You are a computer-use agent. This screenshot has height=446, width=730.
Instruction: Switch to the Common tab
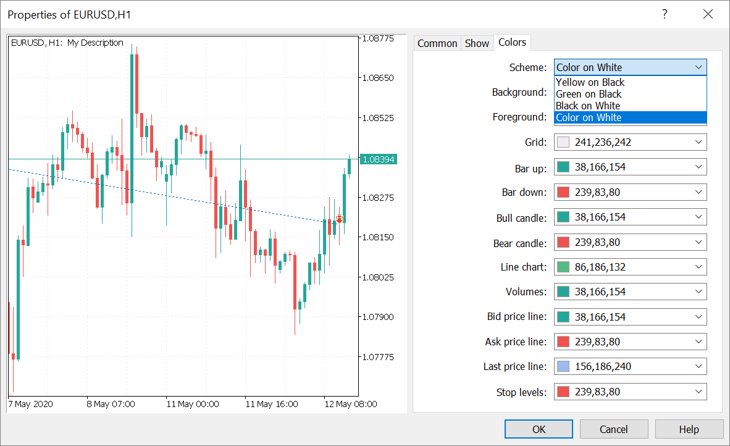437,43
